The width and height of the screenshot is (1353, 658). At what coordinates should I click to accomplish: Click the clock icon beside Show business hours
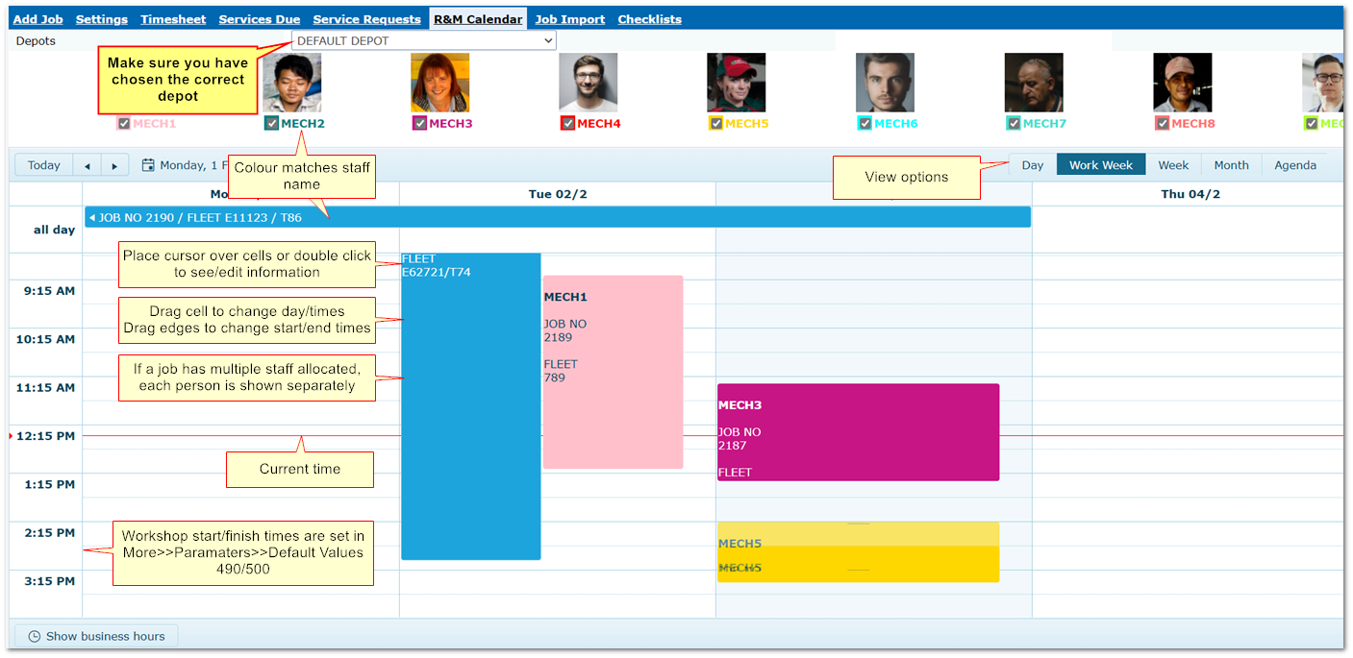tap(35, 636)
